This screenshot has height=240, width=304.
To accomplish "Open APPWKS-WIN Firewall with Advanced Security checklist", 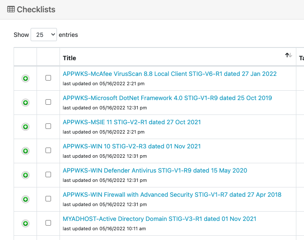I will point(172,195).
